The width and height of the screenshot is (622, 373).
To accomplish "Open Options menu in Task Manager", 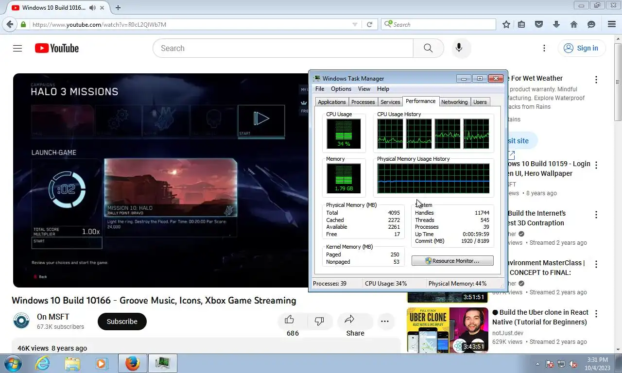I will (341, 89).
